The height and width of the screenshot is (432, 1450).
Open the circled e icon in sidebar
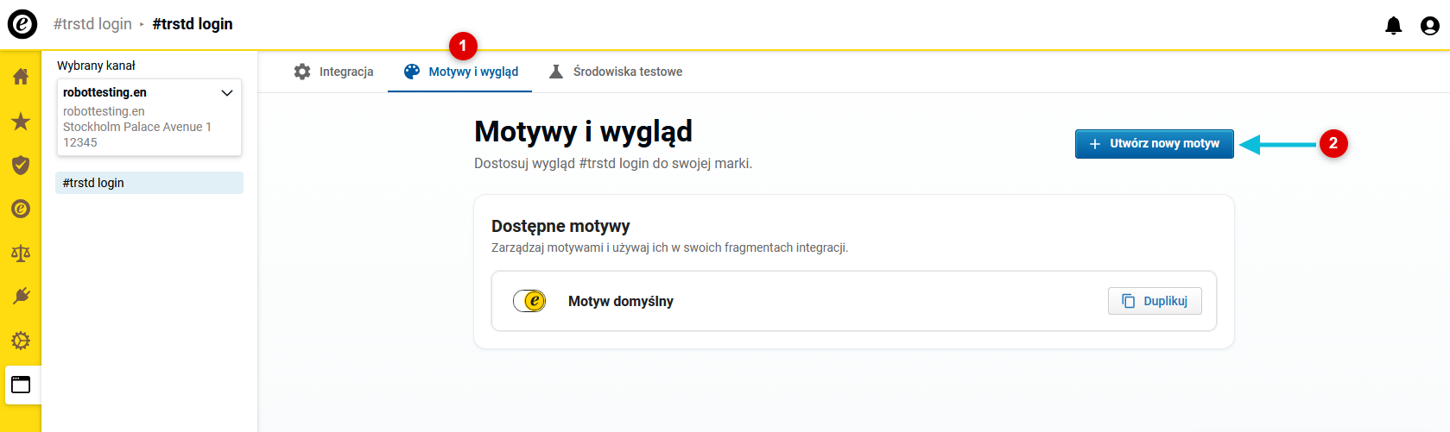21,209
